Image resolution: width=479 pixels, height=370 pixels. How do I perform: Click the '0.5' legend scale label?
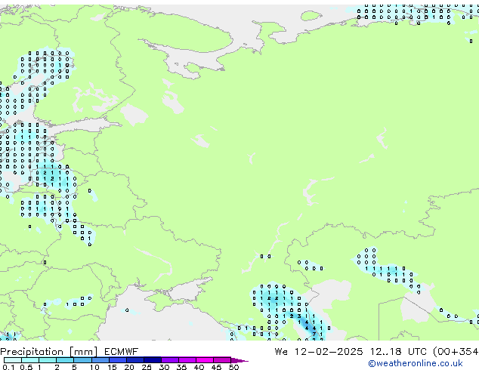pyautogui.click(x=26, y=367)
